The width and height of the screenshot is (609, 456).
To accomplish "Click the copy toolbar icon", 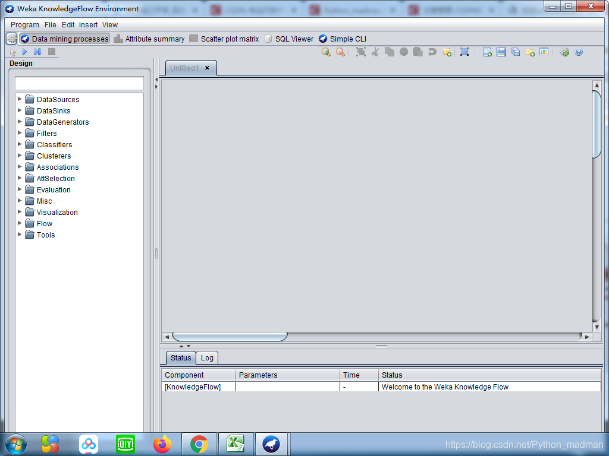I will [390, 52].
